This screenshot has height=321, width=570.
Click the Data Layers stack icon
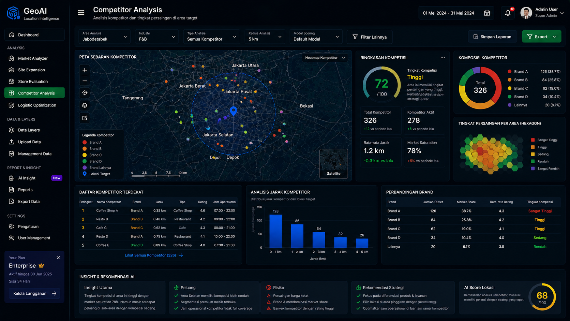(12, 130)
